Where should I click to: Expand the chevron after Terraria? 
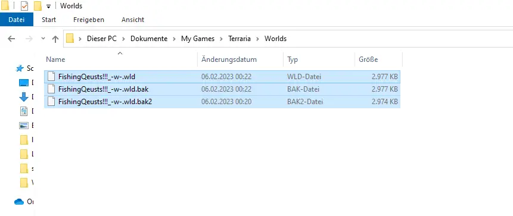coord(258,39)
